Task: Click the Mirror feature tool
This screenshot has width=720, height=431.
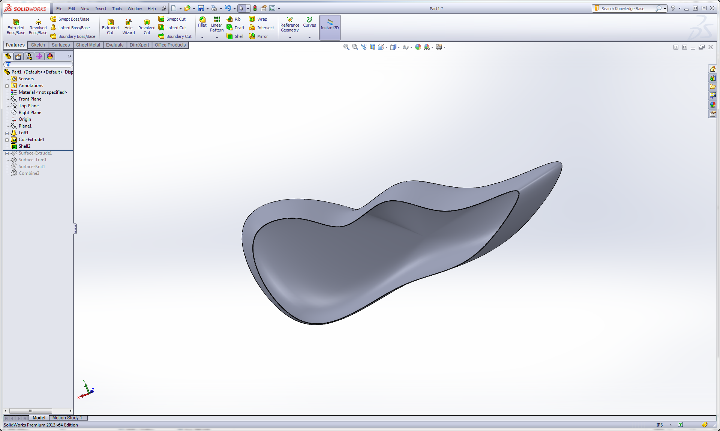Action: tap(258, 36)
